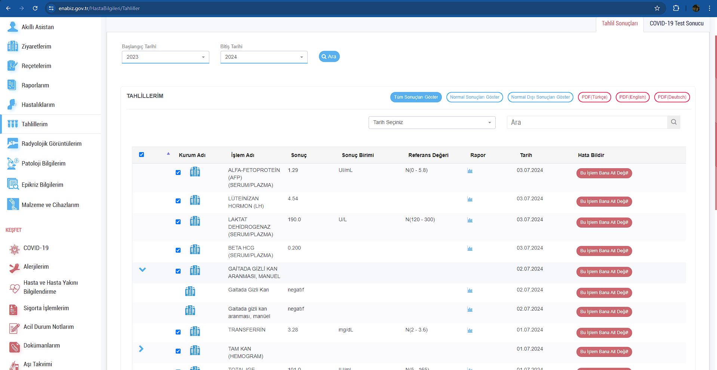Image resolution: width=717 pixels, height=370 pixels.
Task: Click Normal Dışı Sonuçları Göster button
Action: 541,97
